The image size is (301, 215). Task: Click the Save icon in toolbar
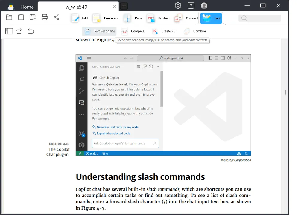click(x=21, y=17)
